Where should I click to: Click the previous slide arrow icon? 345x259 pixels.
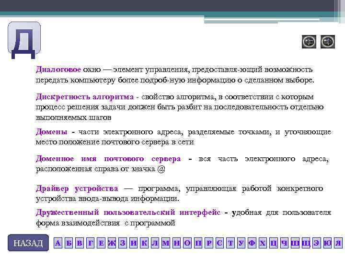309,42
